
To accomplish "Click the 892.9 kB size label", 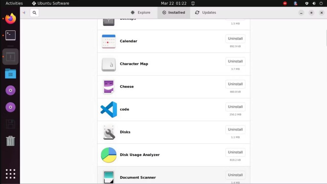I will point(235,46).
